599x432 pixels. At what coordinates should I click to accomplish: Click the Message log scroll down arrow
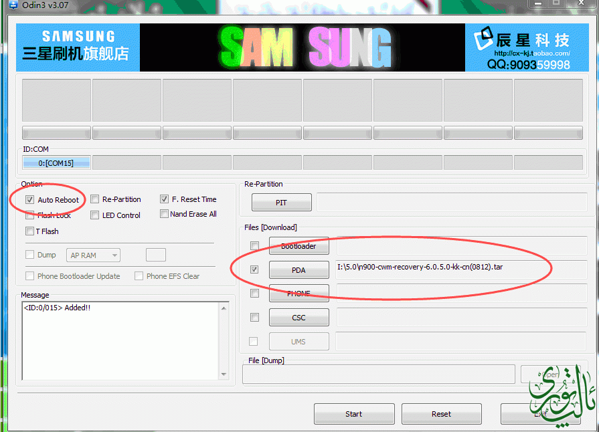tap(224, 374)
